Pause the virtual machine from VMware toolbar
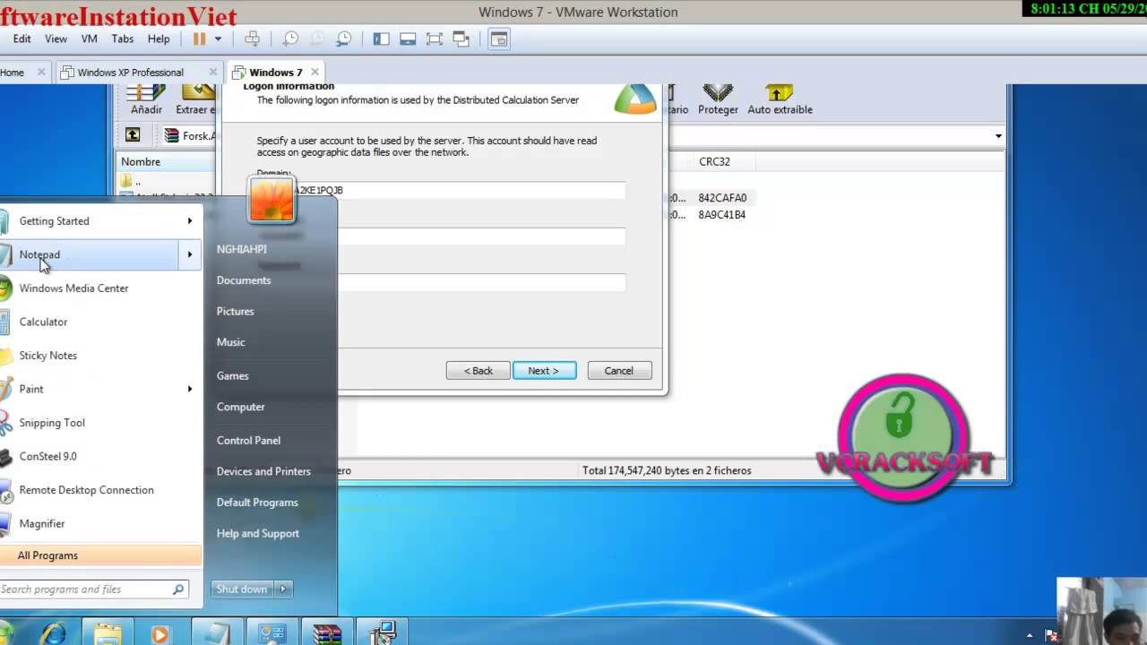 [x=199, y=39]
